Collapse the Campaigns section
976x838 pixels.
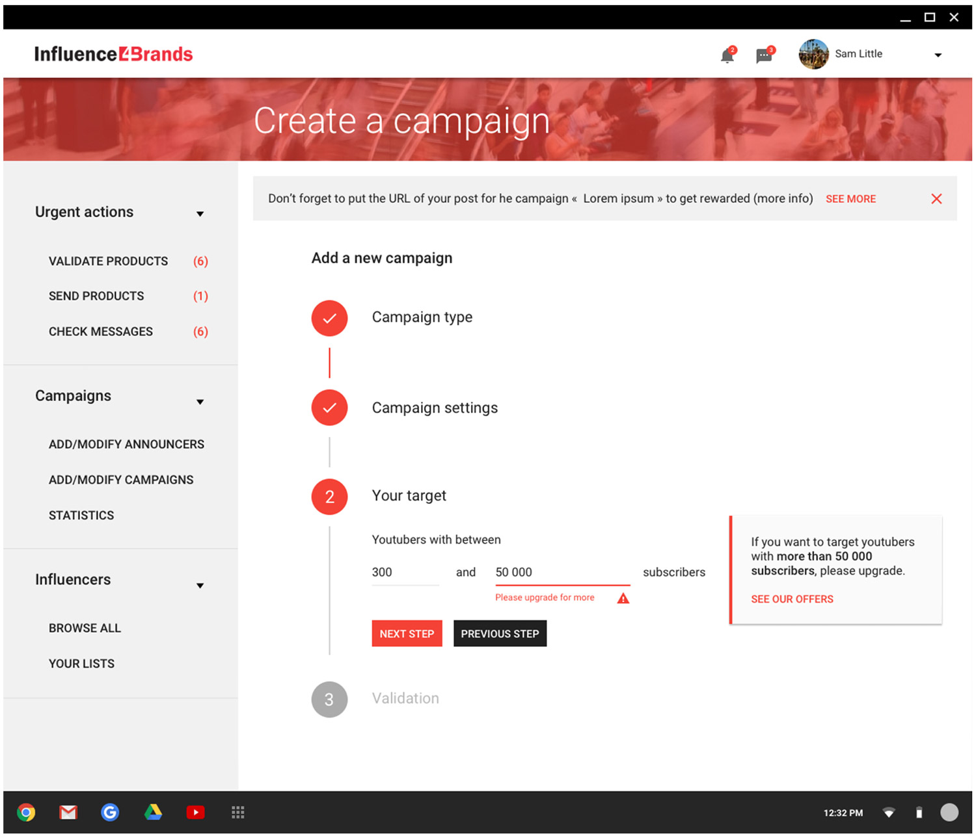click(x=200, y=402)
